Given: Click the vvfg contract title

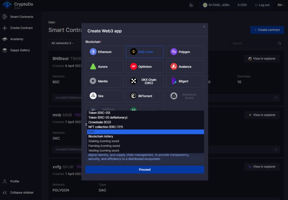Looking at the screenshot, I should click(x=57, y=167).
